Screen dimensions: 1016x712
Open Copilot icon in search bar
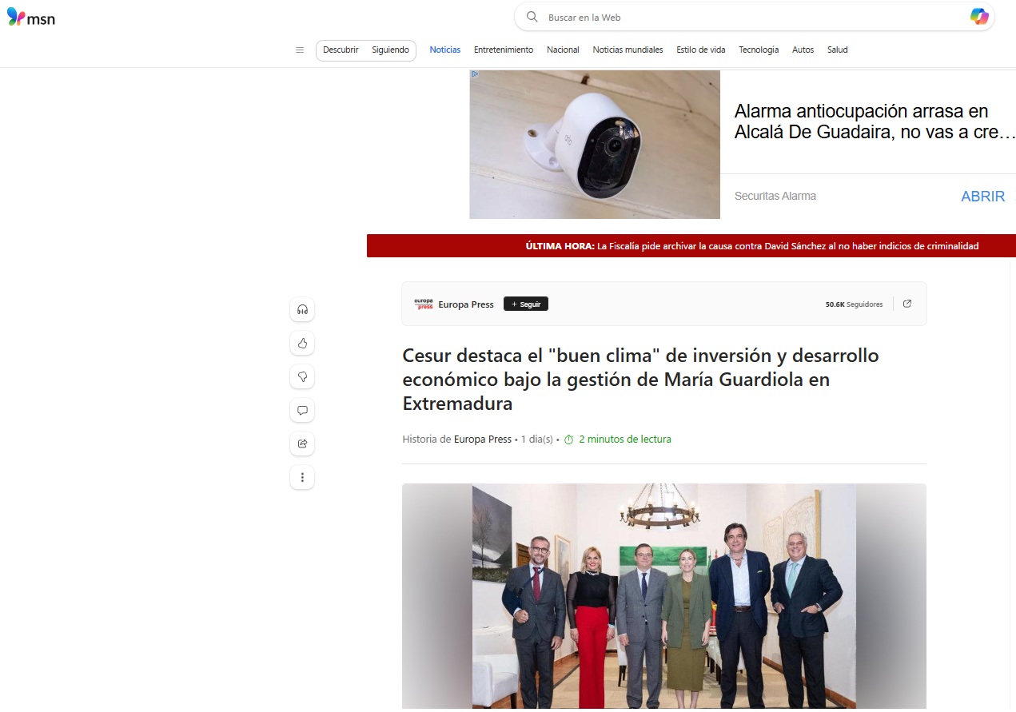pyautogui.click(x=978, y=17)
